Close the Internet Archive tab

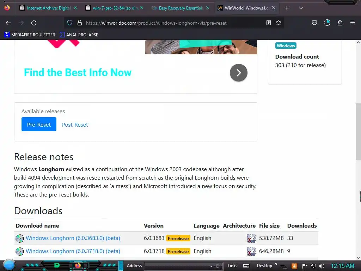pyautogui.click(x=75, y=8)
